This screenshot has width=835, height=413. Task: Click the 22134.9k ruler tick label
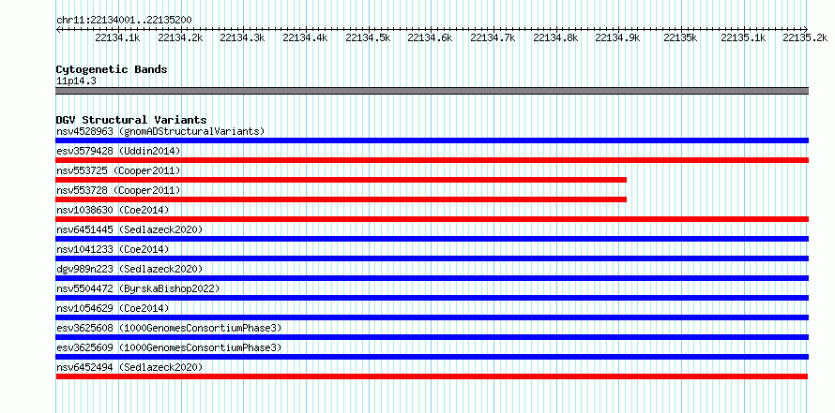point(617,37)
